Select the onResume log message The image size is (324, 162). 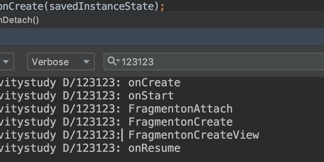[154, 148]
